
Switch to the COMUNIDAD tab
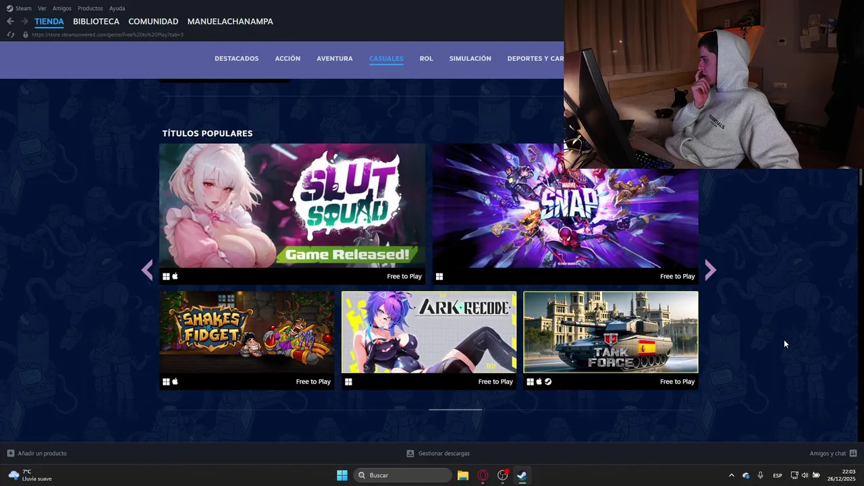pyautogui.click(x=153, y=22)
